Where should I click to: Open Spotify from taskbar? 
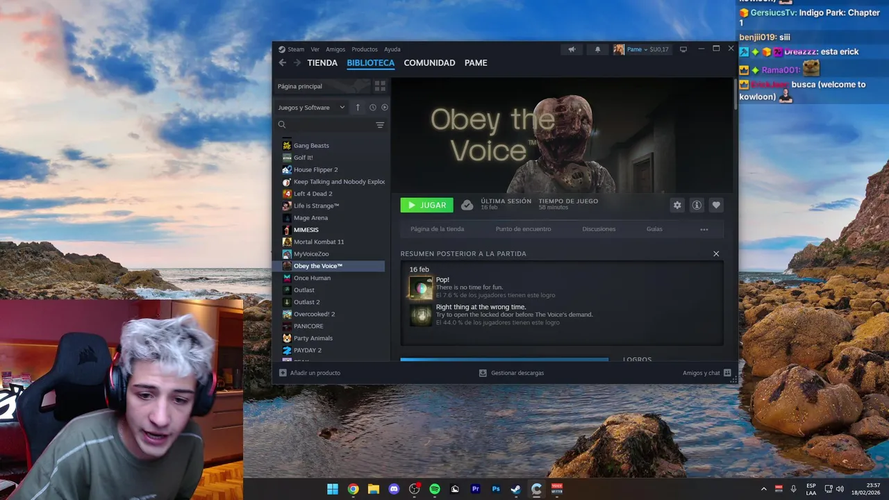435,489
